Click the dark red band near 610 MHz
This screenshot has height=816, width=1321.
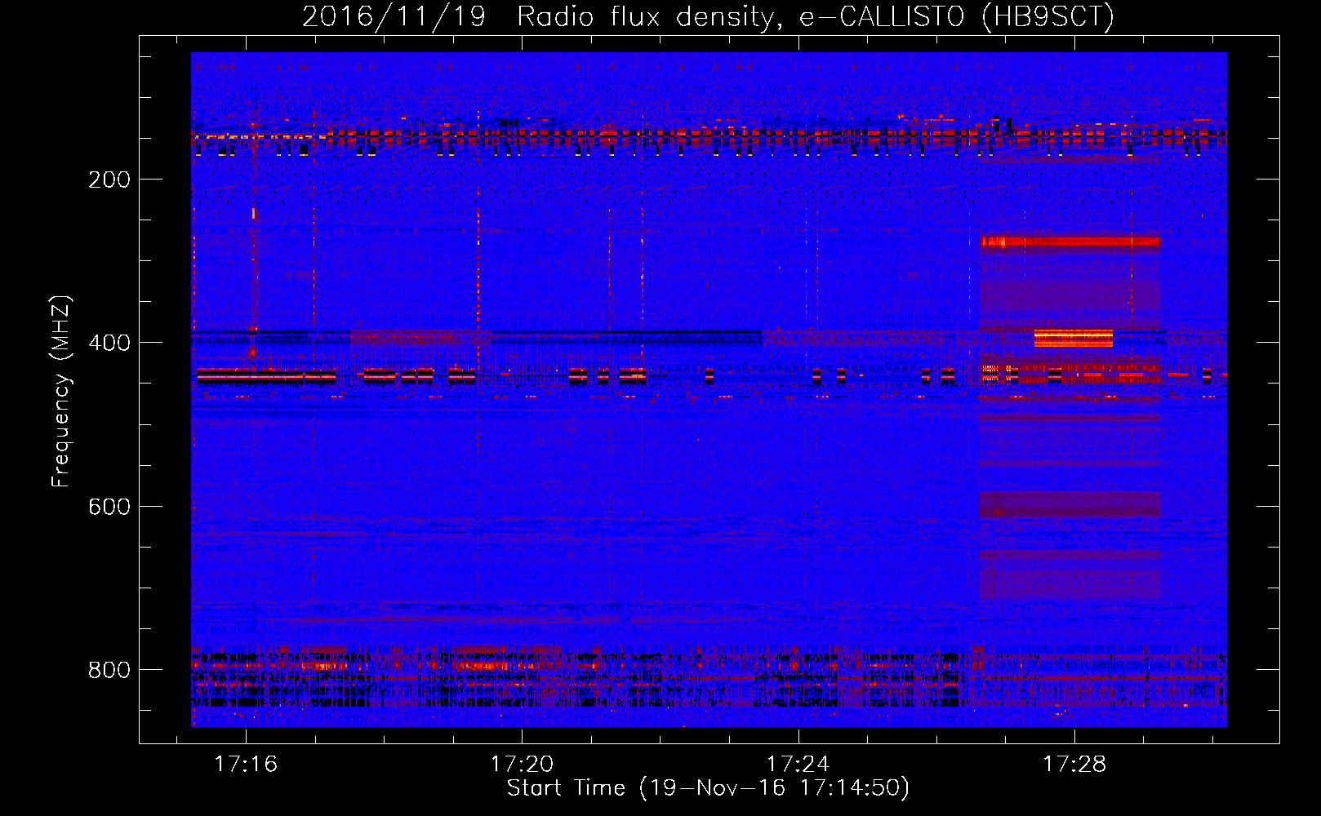pos(1070,504)
